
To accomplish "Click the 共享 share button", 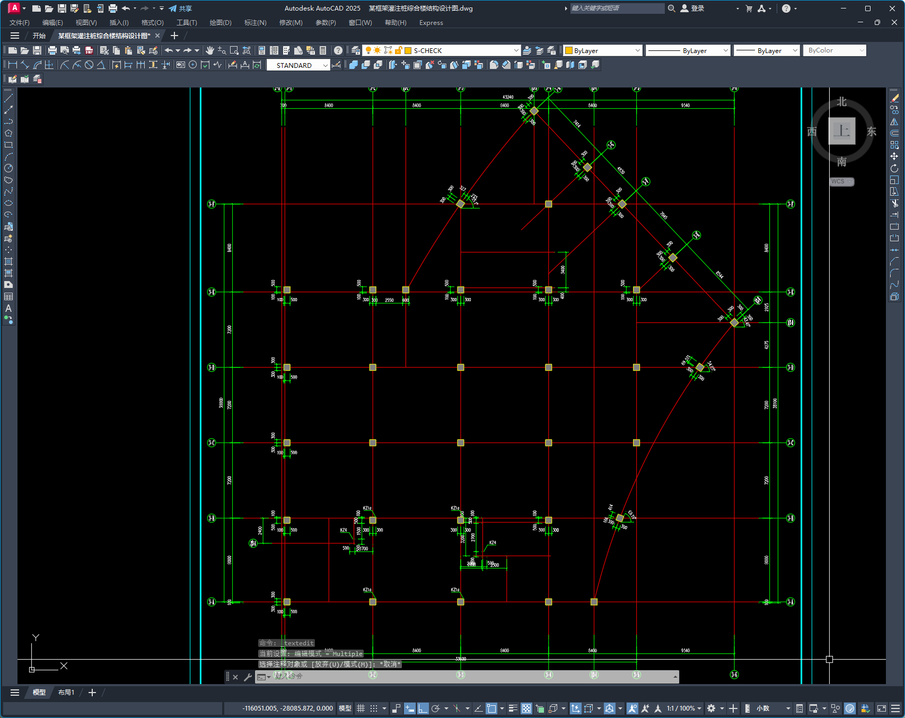I will 180,8.
